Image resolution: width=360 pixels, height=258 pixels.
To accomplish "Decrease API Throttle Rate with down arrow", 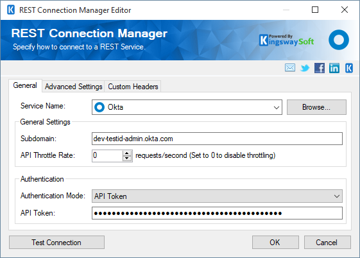I will pos(127,159).
